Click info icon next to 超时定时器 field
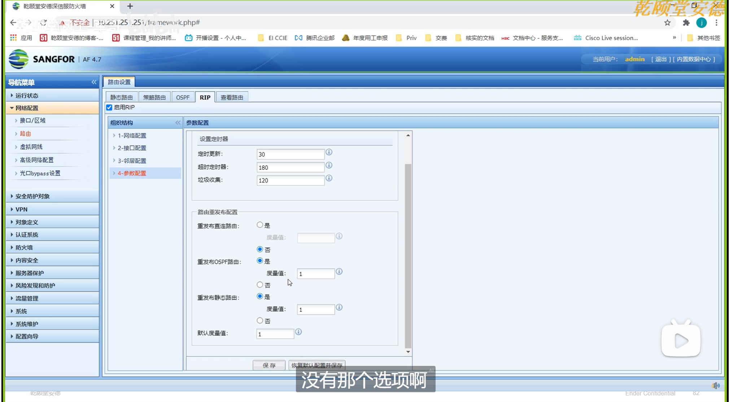The width and height of the screenshot is (729, 402). point(329,165)
